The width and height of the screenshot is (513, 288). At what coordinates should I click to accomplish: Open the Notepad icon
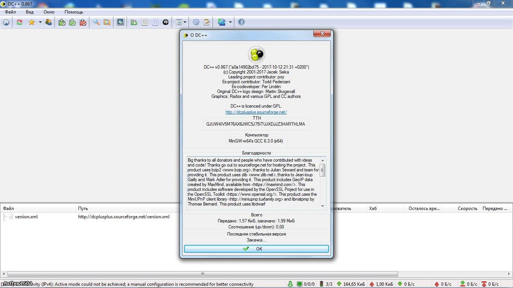207,22
